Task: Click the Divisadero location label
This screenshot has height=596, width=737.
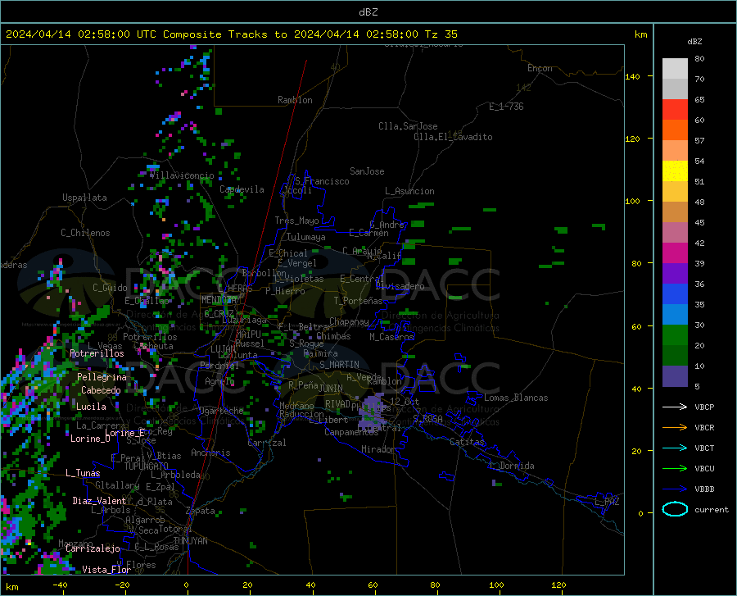Action: click(x=400, y=286)
